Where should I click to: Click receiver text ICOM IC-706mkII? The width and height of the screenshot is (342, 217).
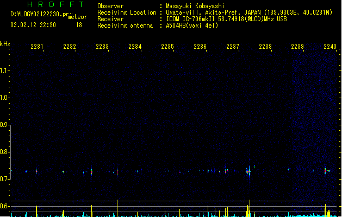[191, 19]
